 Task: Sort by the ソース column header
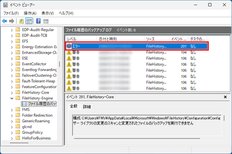(x=156, y=39)
